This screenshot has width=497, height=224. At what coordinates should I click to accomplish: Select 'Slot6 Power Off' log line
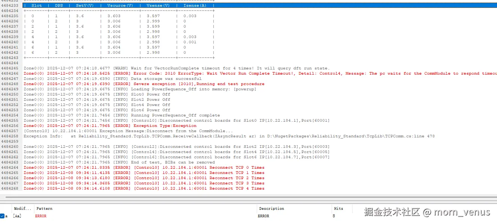97,110
